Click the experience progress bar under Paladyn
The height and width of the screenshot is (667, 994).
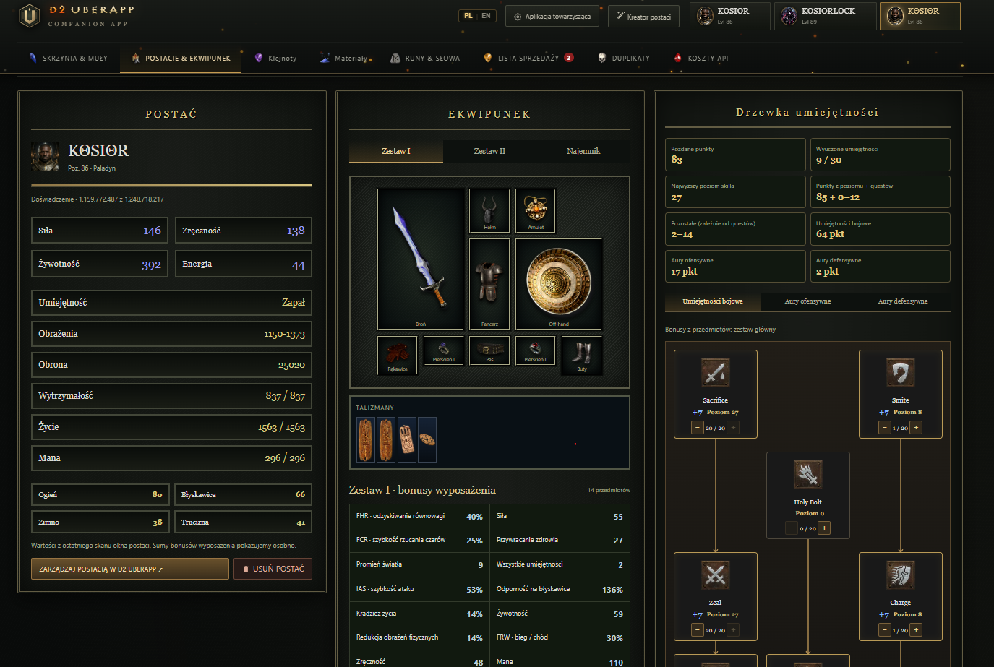171,186
